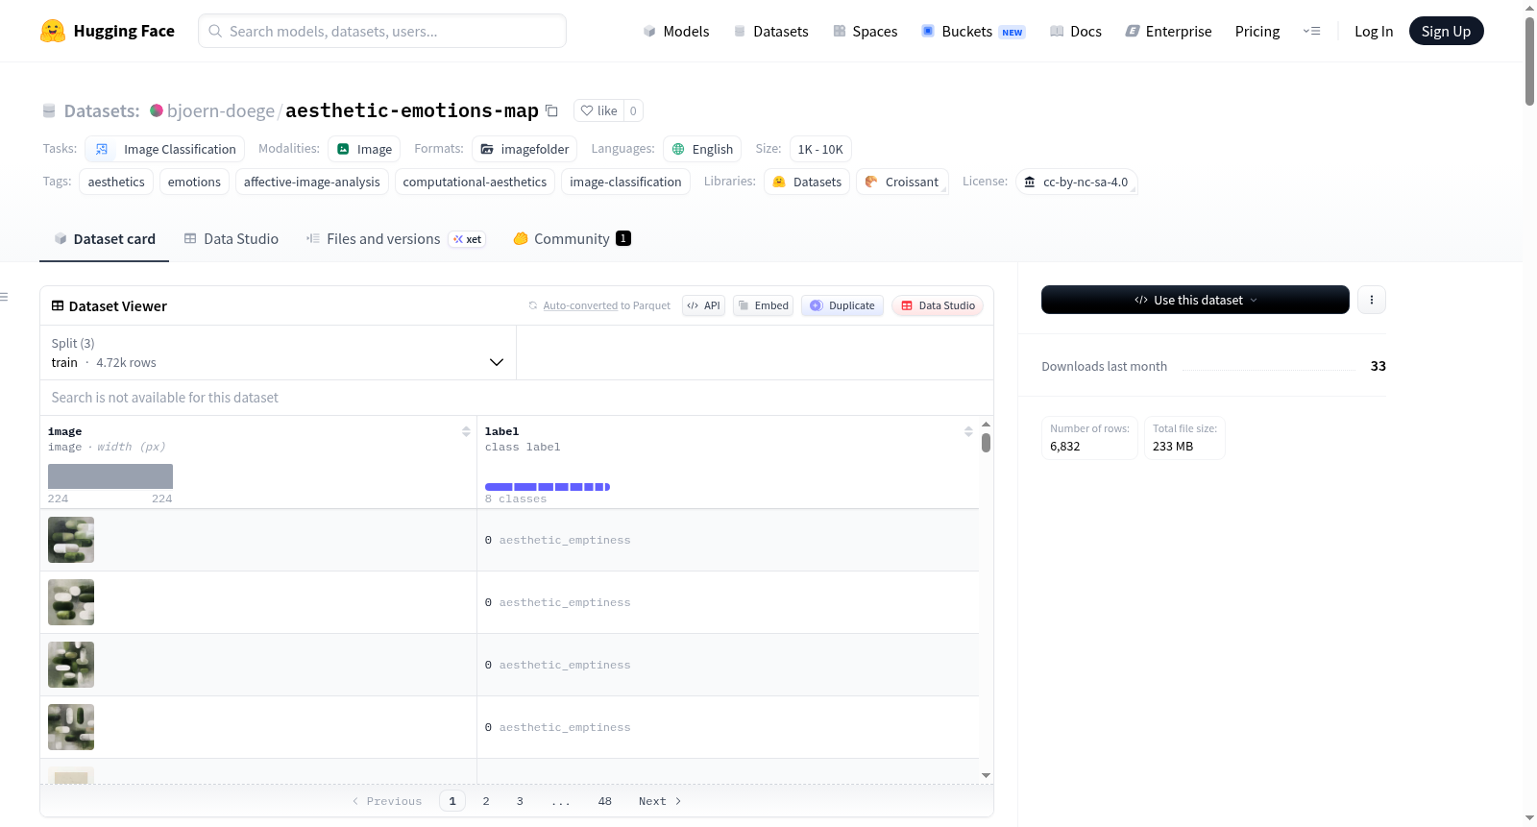Click the xet badge on Files tab

pos(468,239)
